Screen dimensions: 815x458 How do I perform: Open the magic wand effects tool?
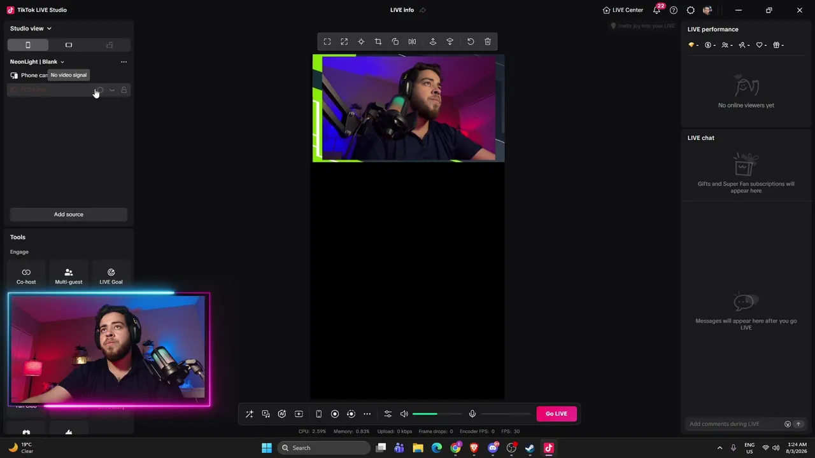tap(250, 414)
